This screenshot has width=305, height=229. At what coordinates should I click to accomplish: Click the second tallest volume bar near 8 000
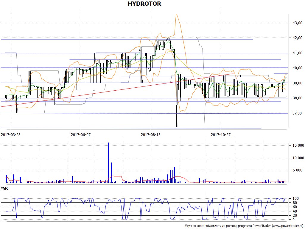[111, 172]
